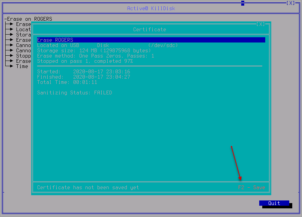
Task: Click the Started timestamp 23:03:16 line
Action: (x=84, y=71)
